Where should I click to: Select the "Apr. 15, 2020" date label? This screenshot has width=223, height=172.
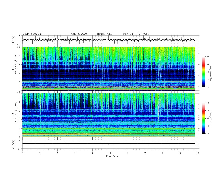79,34
